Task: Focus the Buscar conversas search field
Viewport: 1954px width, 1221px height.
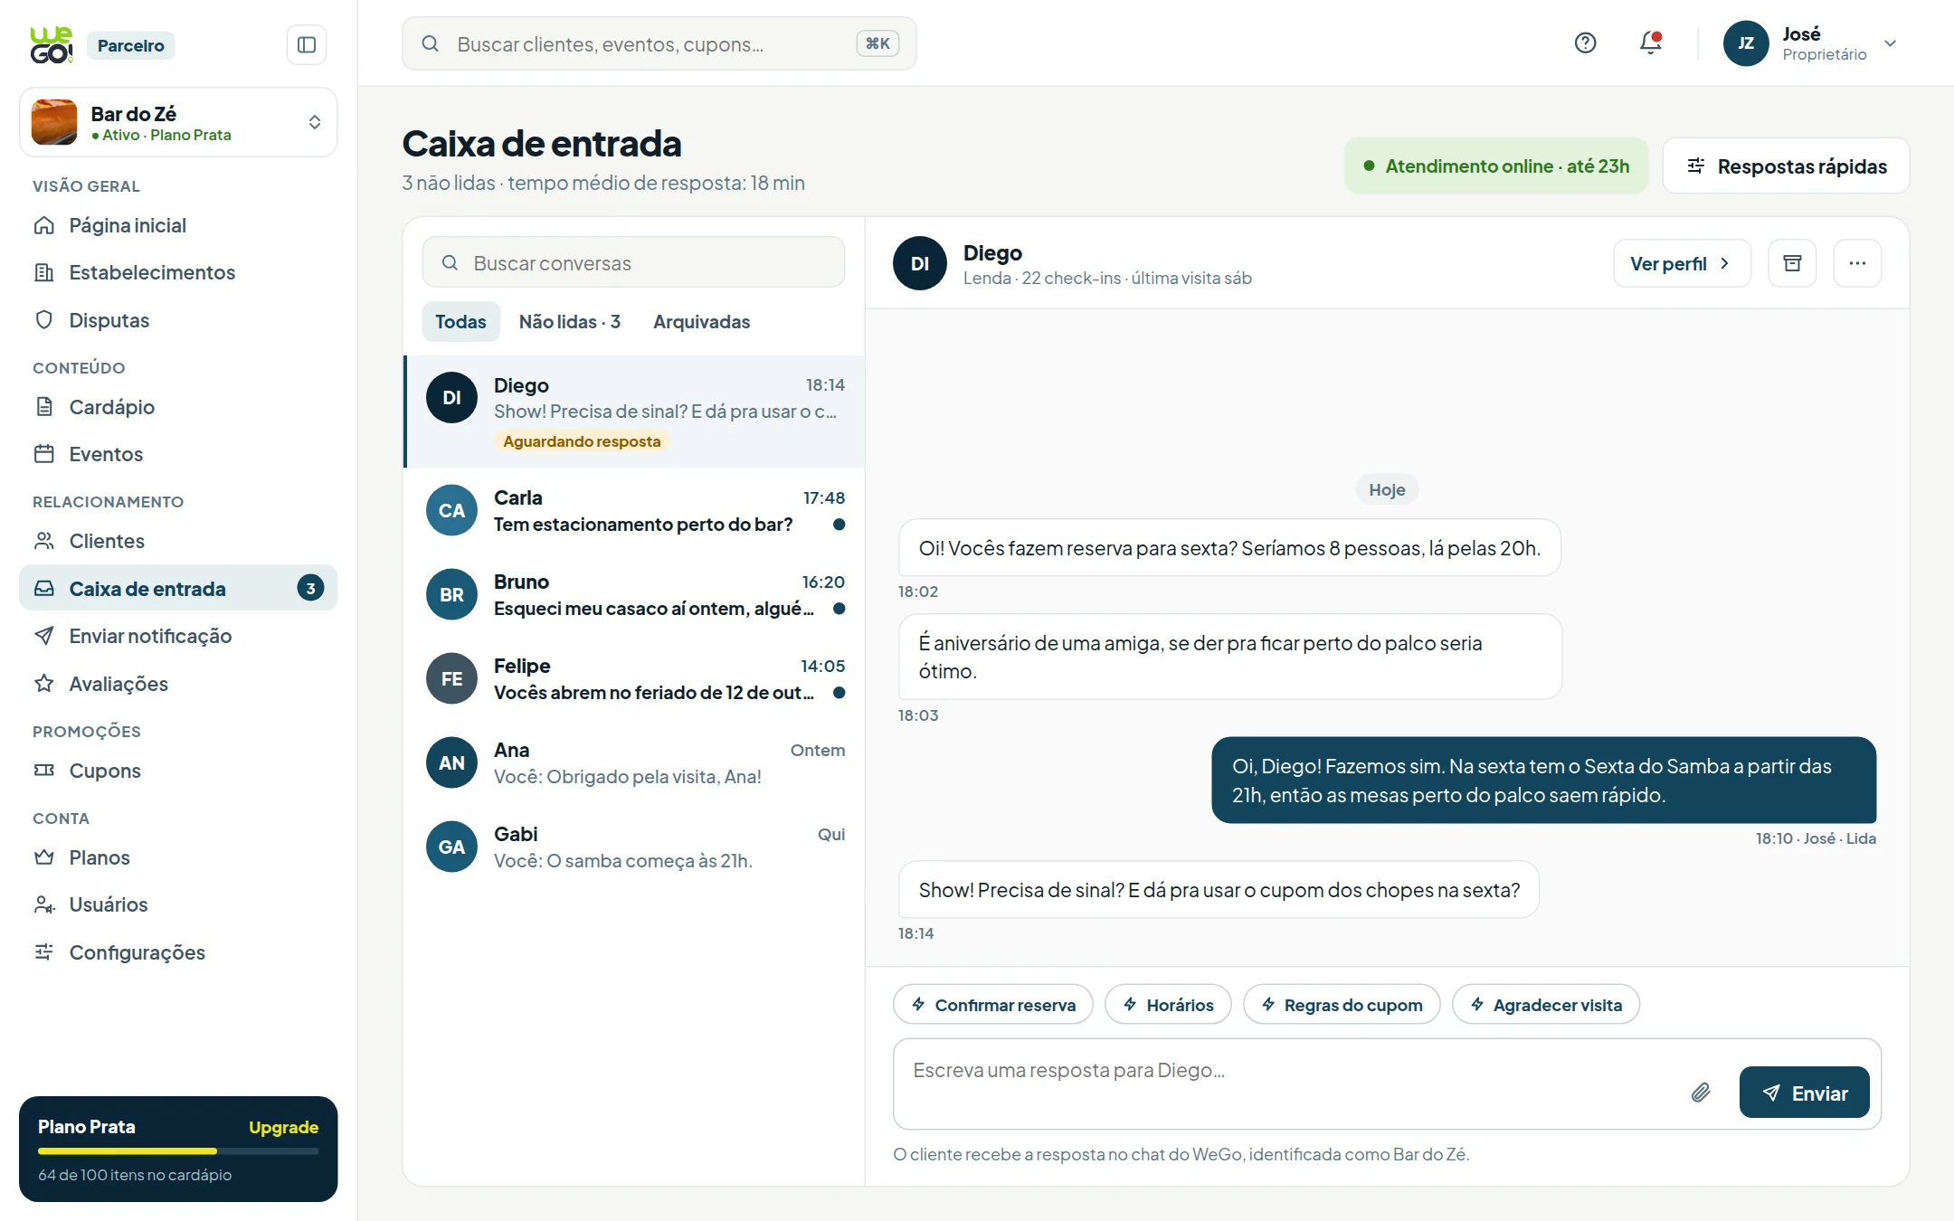Action: 633,262
